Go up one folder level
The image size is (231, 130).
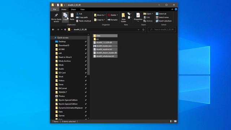pyautogui.click(x=65, y=30)
